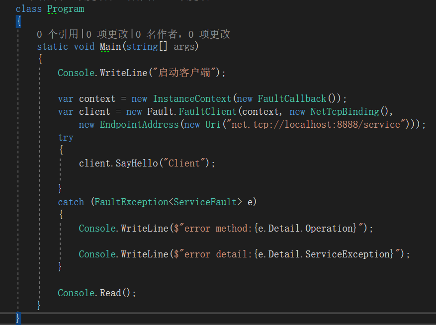Click the try keyword

65,138
